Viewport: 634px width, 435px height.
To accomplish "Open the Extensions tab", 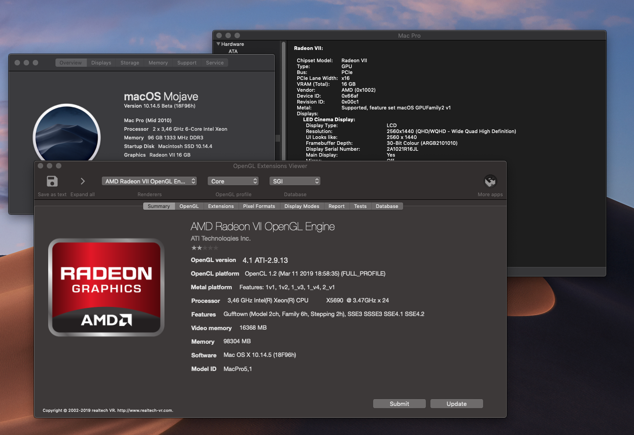I will pyautogui.click(x=221, y=206).
